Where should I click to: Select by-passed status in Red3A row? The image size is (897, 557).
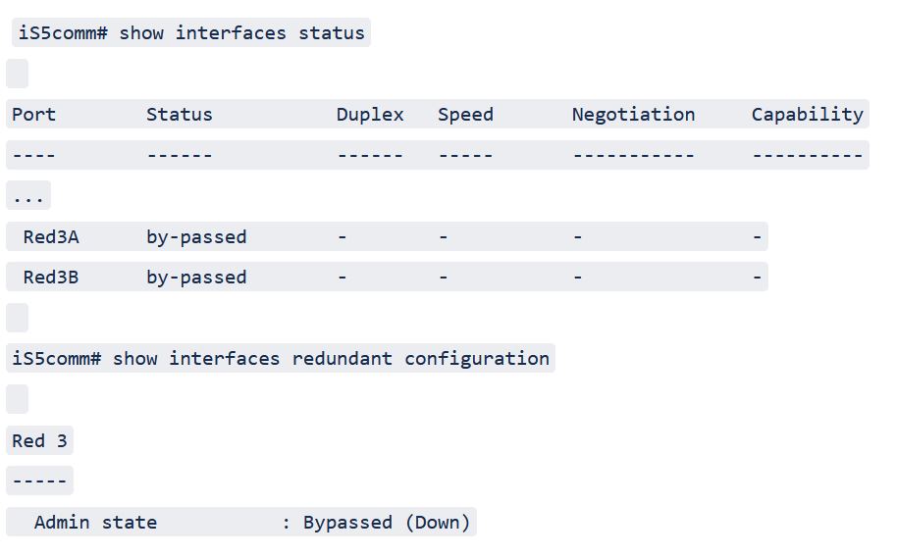pyautogui.click(x=196, y=236)
